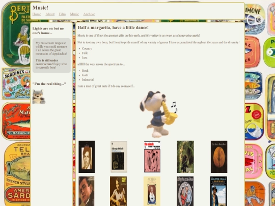
Task: Select the 'Country' list item
Action: coord(87,48)
